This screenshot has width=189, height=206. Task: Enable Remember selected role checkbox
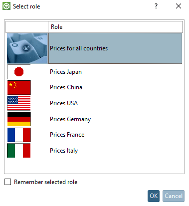tap(8, 182)
